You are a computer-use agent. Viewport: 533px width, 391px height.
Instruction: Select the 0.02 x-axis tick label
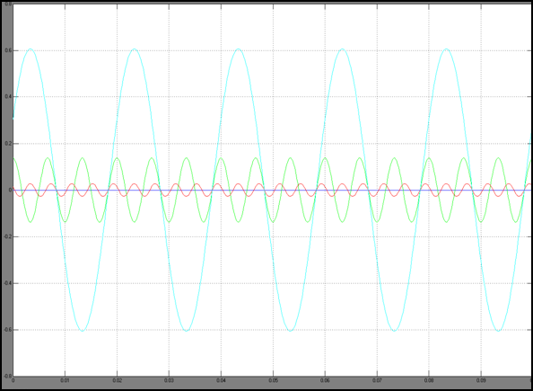tap(117, 379)
